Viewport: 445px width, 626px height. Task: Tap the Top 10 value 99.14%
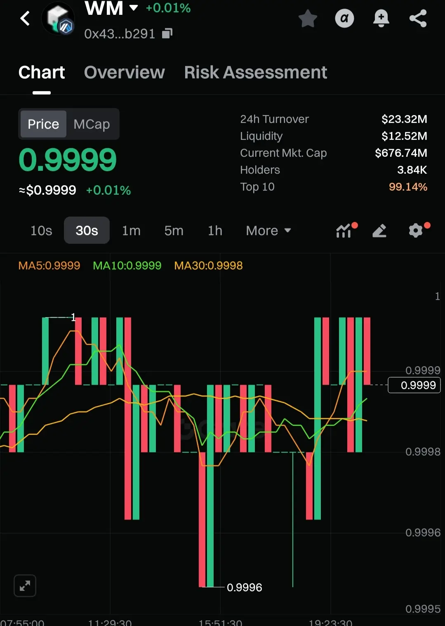coord(408,187)
